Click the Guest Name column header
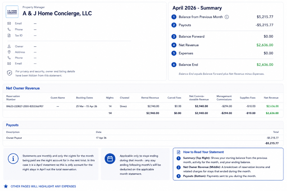This screenshot has height=191, width=287. tap(58, 98)
